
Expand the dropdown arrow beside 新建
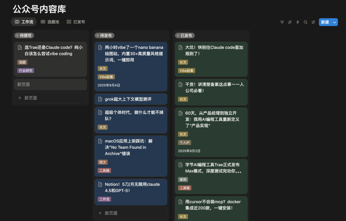pyautogui.click(x=334, y=22)
